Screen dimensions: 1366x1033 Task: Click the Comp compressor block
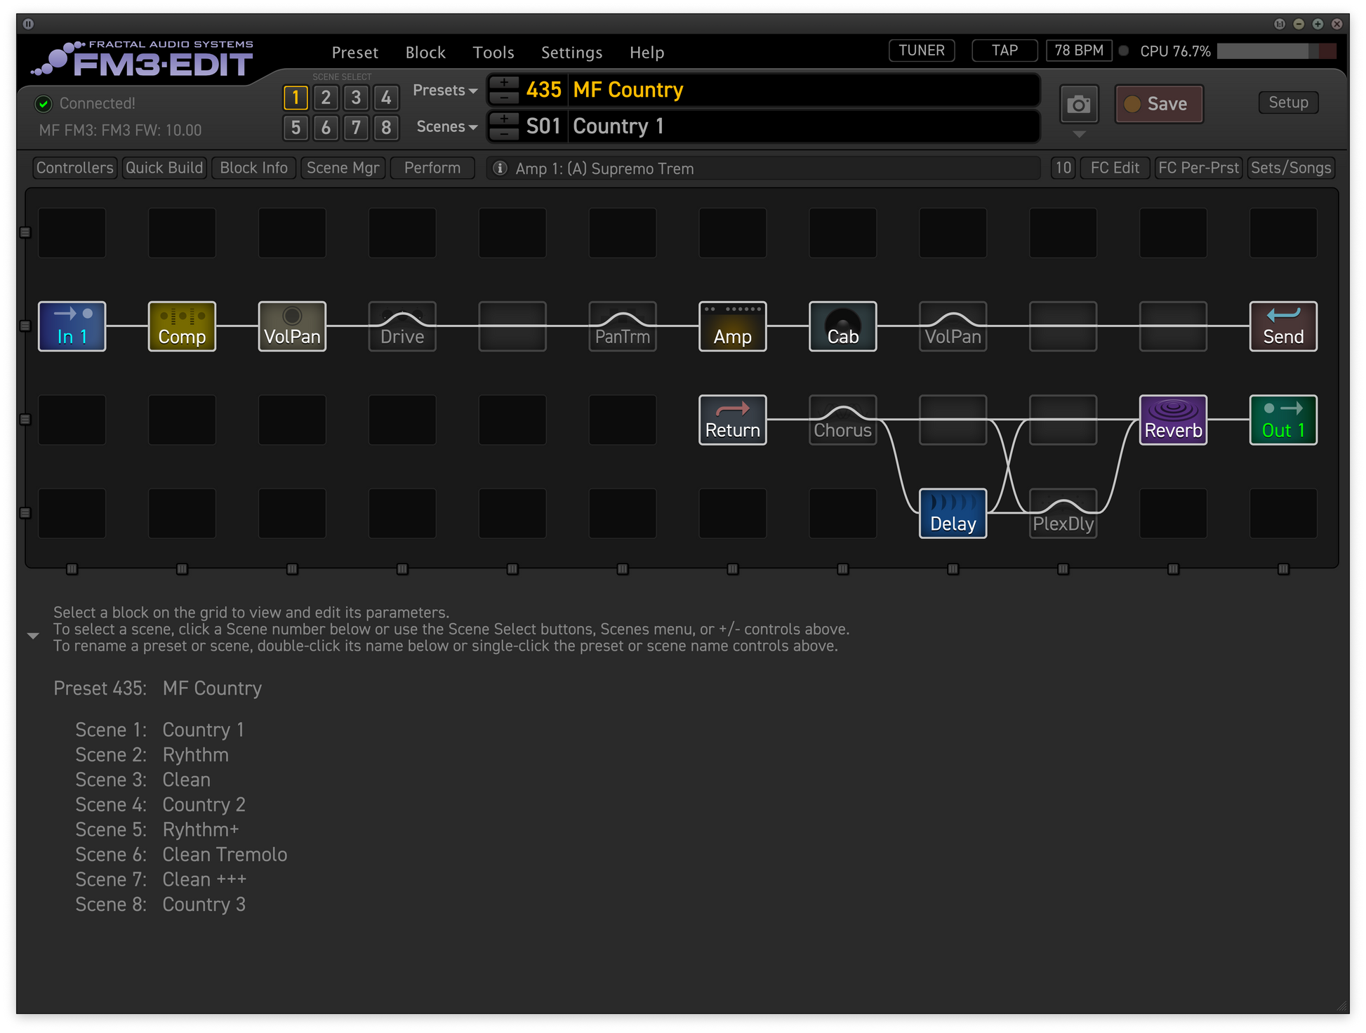182,326
